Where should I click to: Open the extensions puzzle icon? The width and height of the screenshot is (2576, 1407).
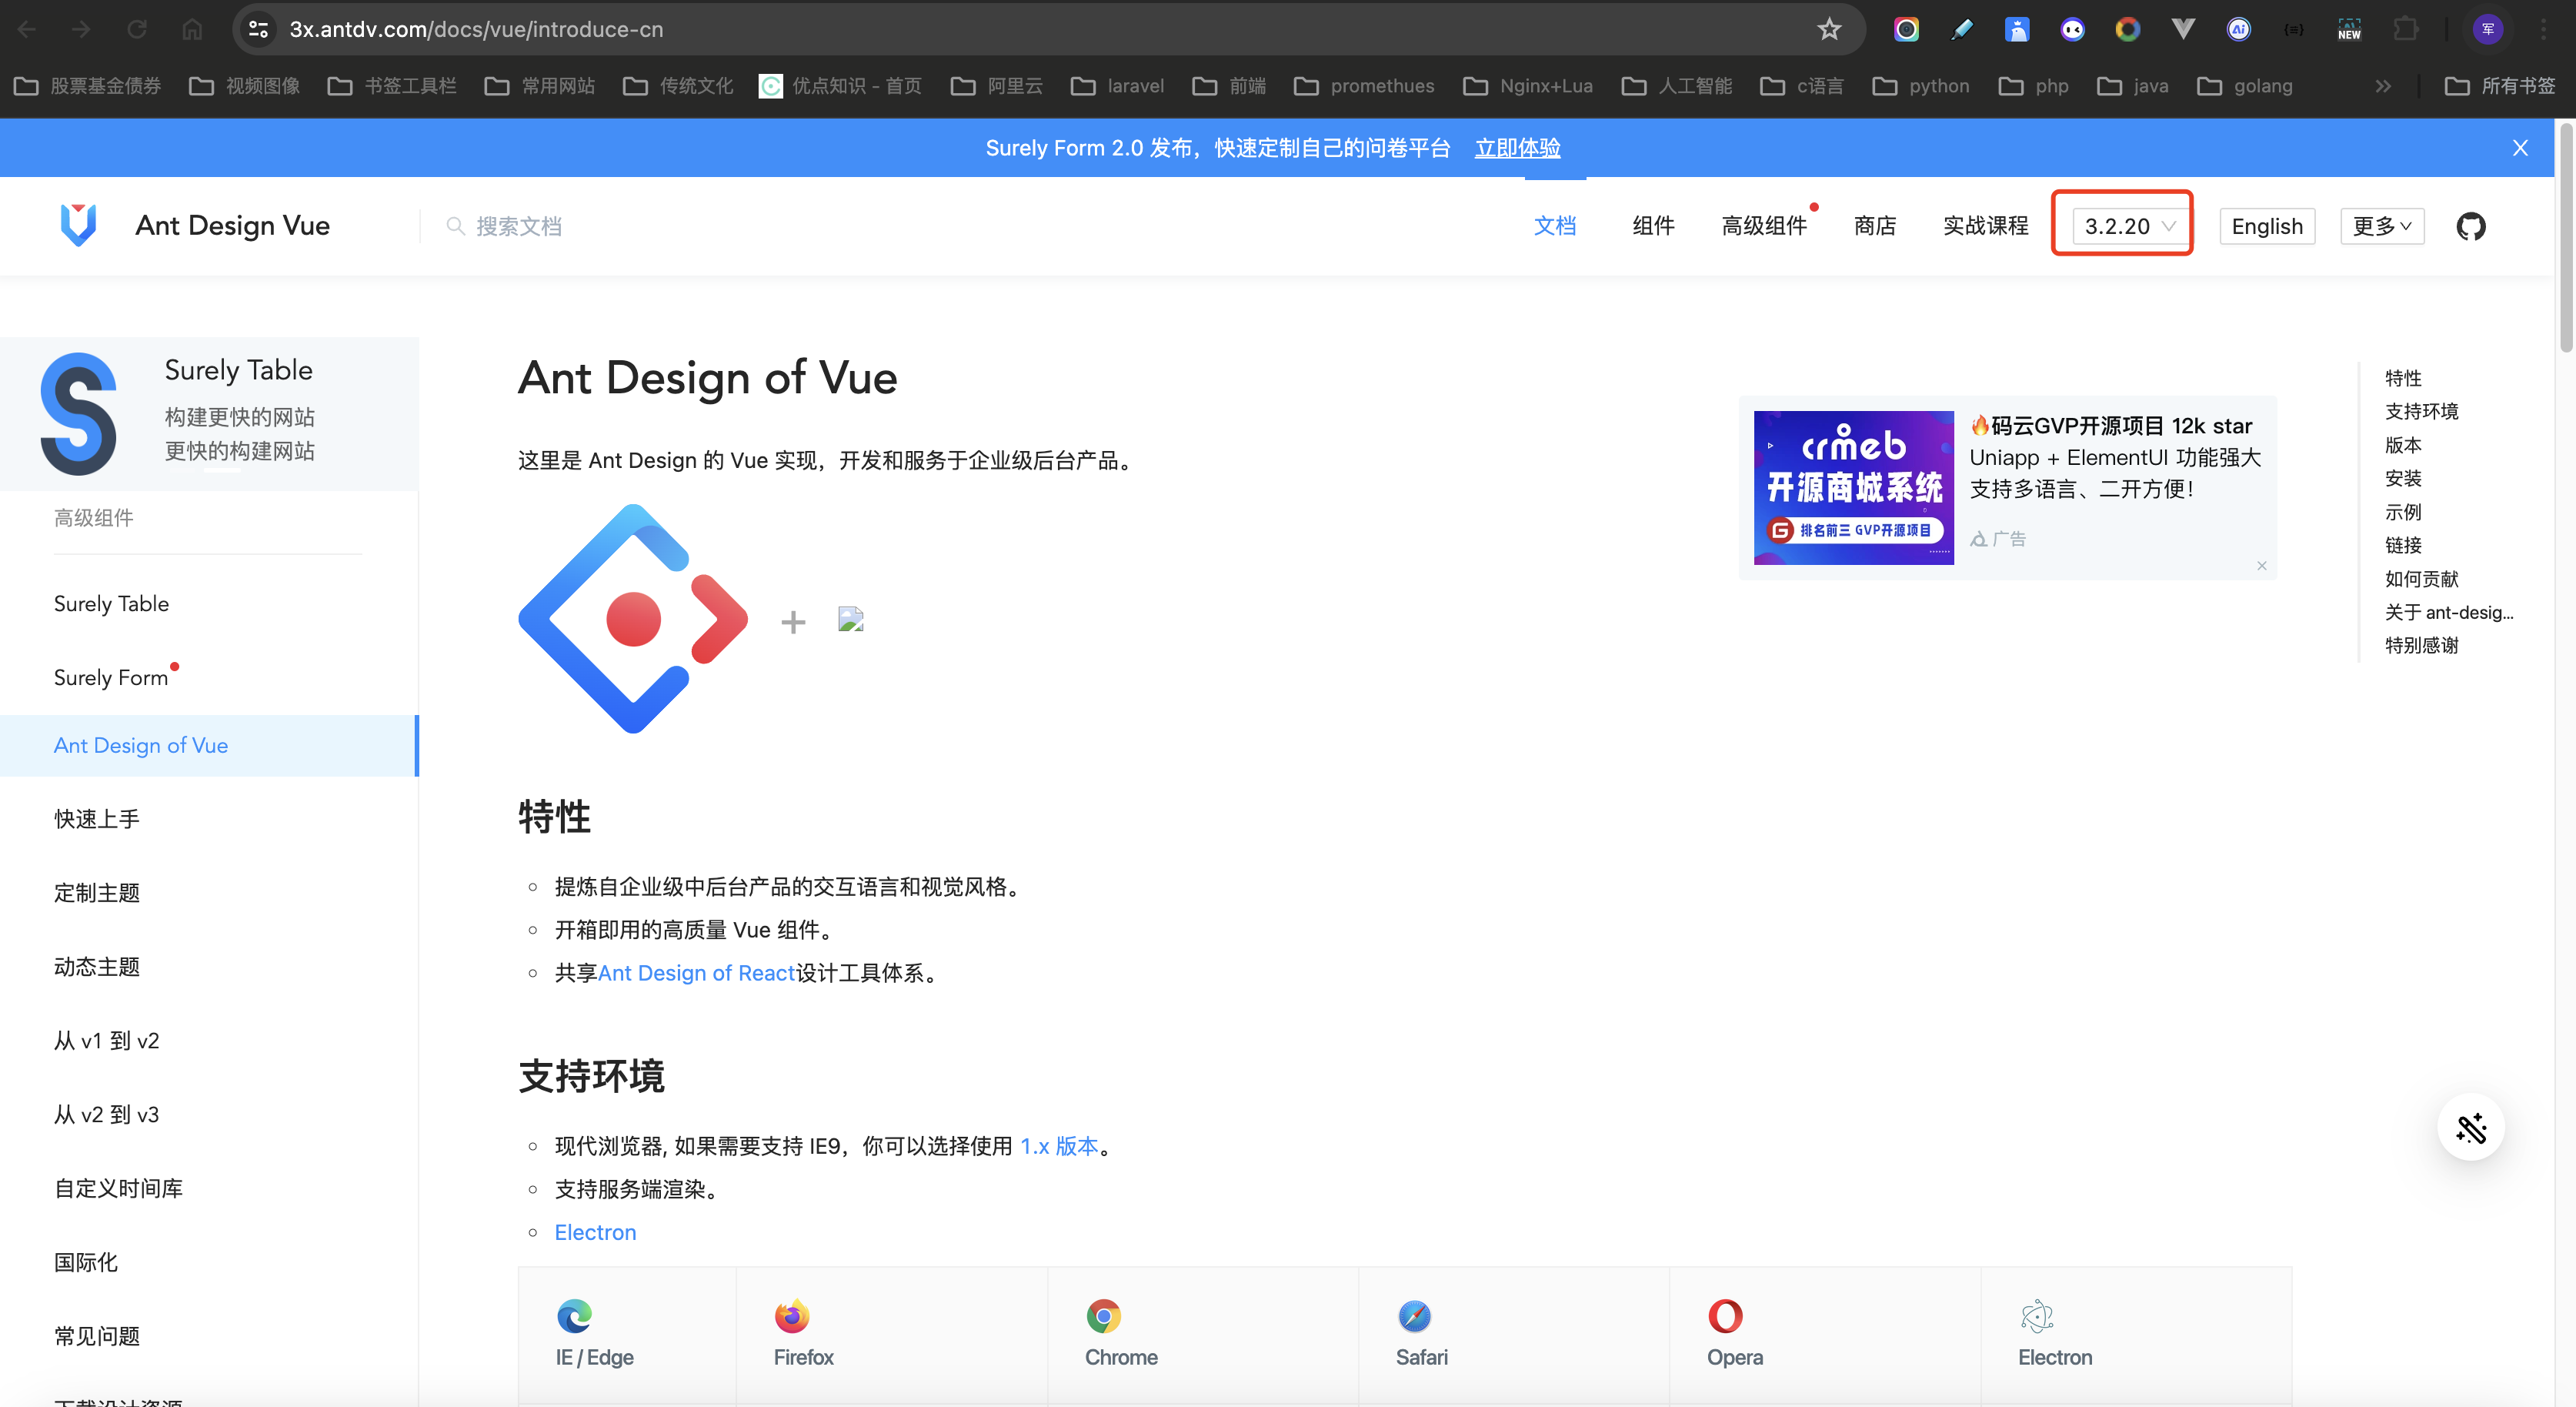(2406, 29)
